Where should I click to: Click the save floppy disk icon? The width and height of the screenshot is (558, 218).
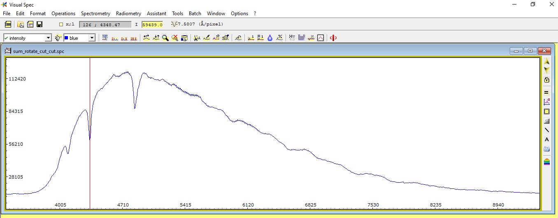pyautogui.click(x=40, y=24)
